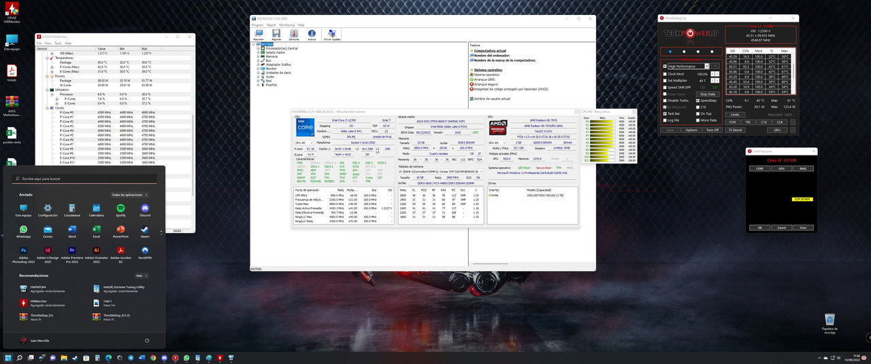
Task: Open Correo mail app in Start menu
Action: point(48,232)
